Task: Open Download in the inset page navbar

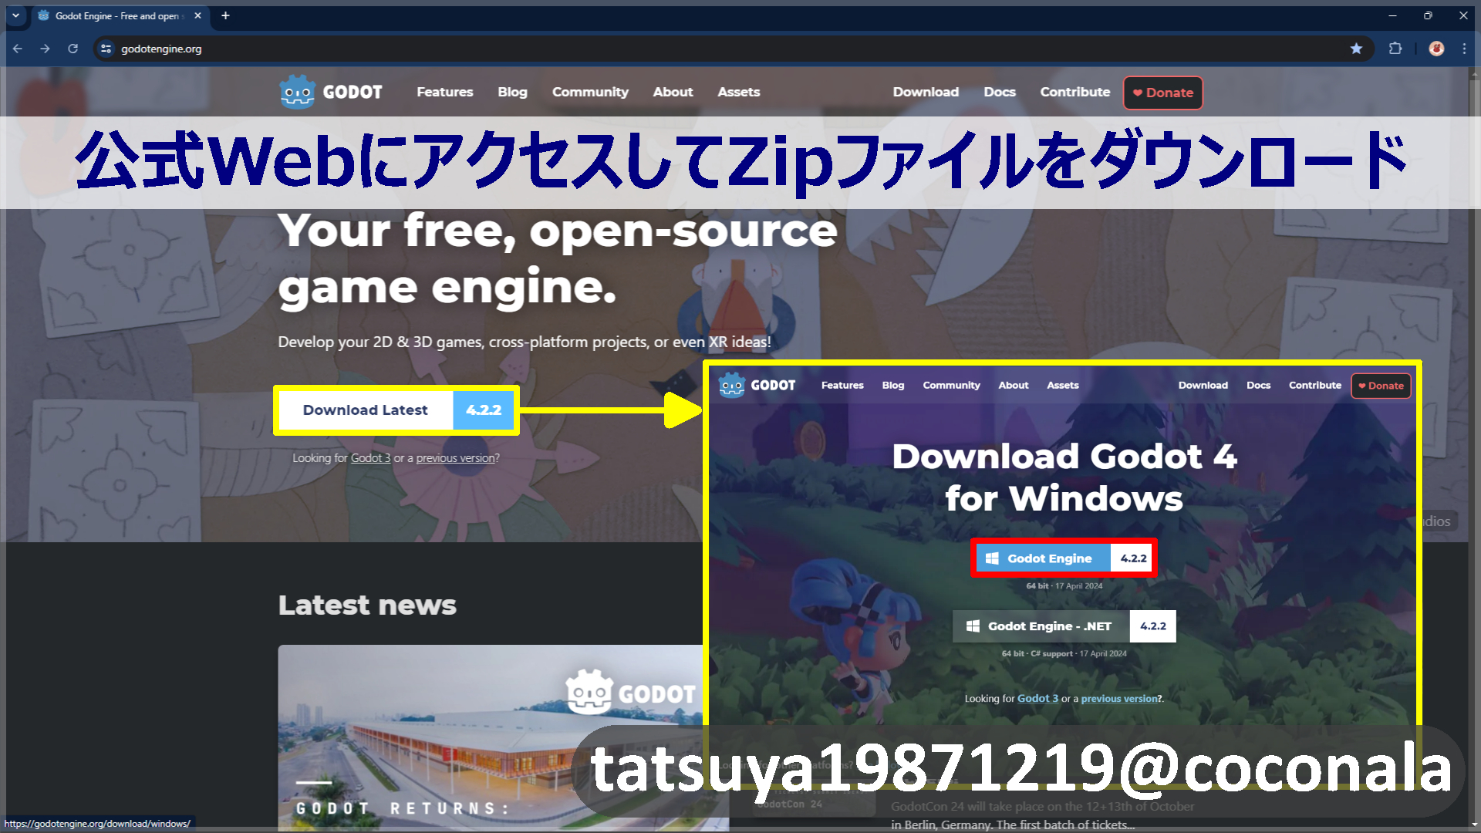Action: pos(1203,385)
